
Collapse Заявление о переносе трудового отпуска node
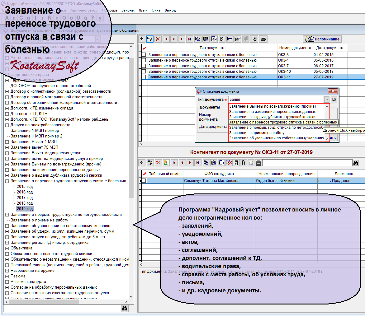(x=7, y=181)
